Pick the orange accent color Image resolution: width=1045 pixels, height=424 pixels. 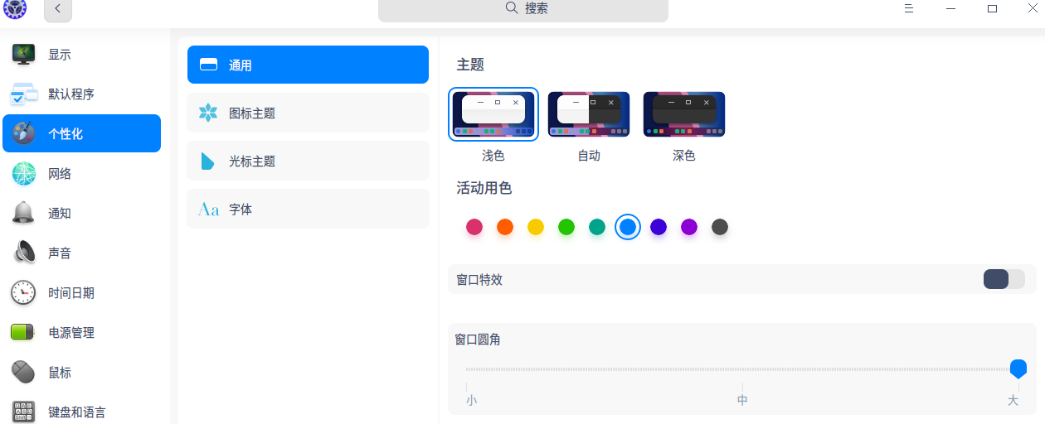click(x=505, y=227)
